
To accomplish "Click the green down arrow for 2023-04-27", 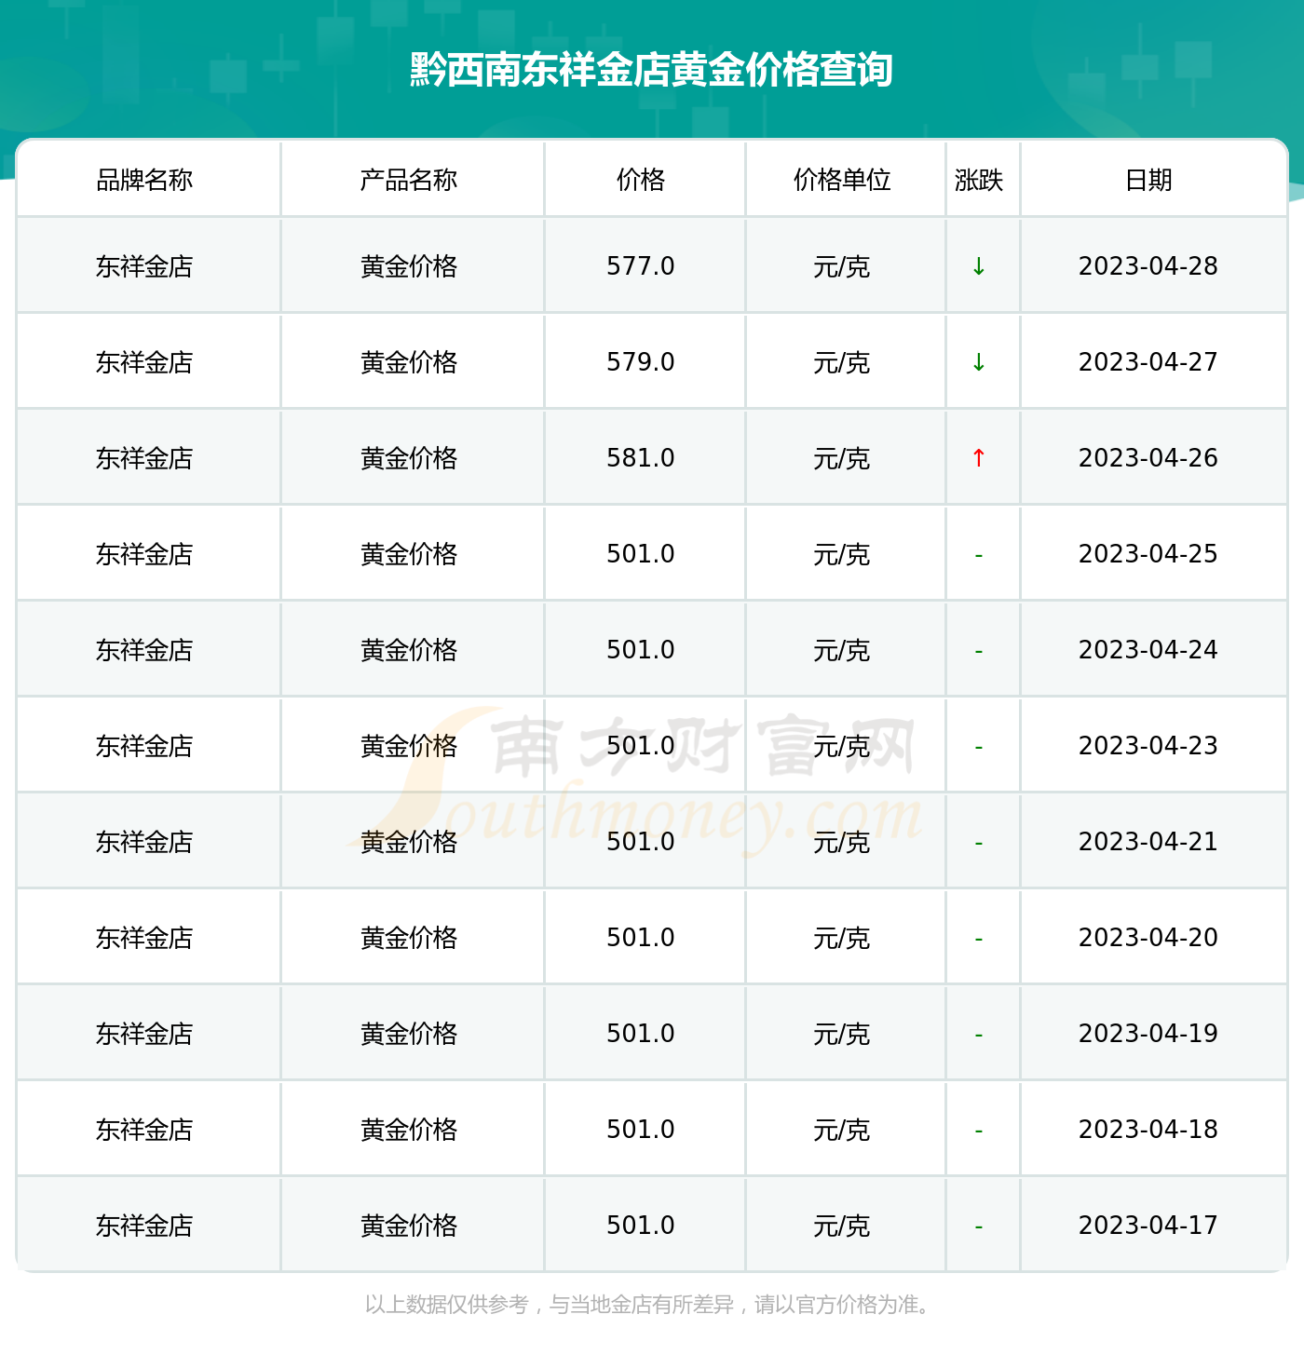I will point(979,362).
